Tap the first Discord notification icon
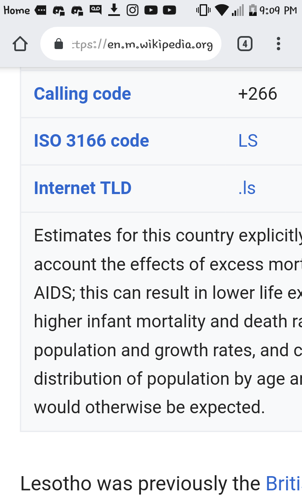 [x=58, y=11]
